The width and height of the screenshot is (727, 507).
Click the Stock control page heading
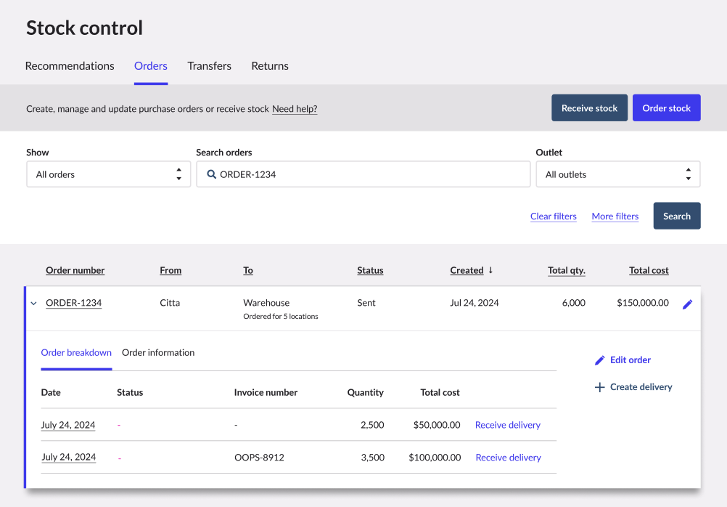pyautogui.click(x=84, y=28)
